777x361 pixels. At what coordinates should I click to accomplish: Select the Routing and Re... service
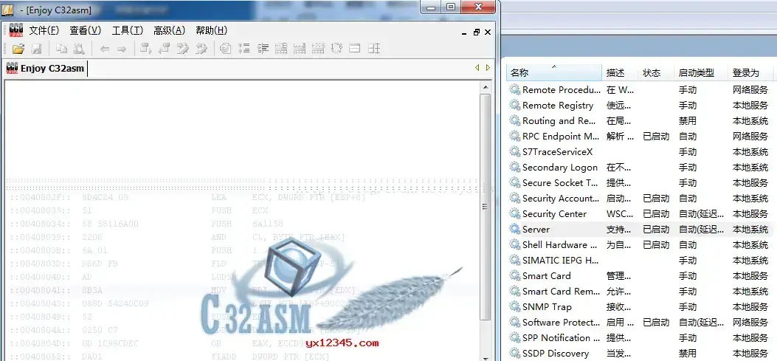coord(559,121)
